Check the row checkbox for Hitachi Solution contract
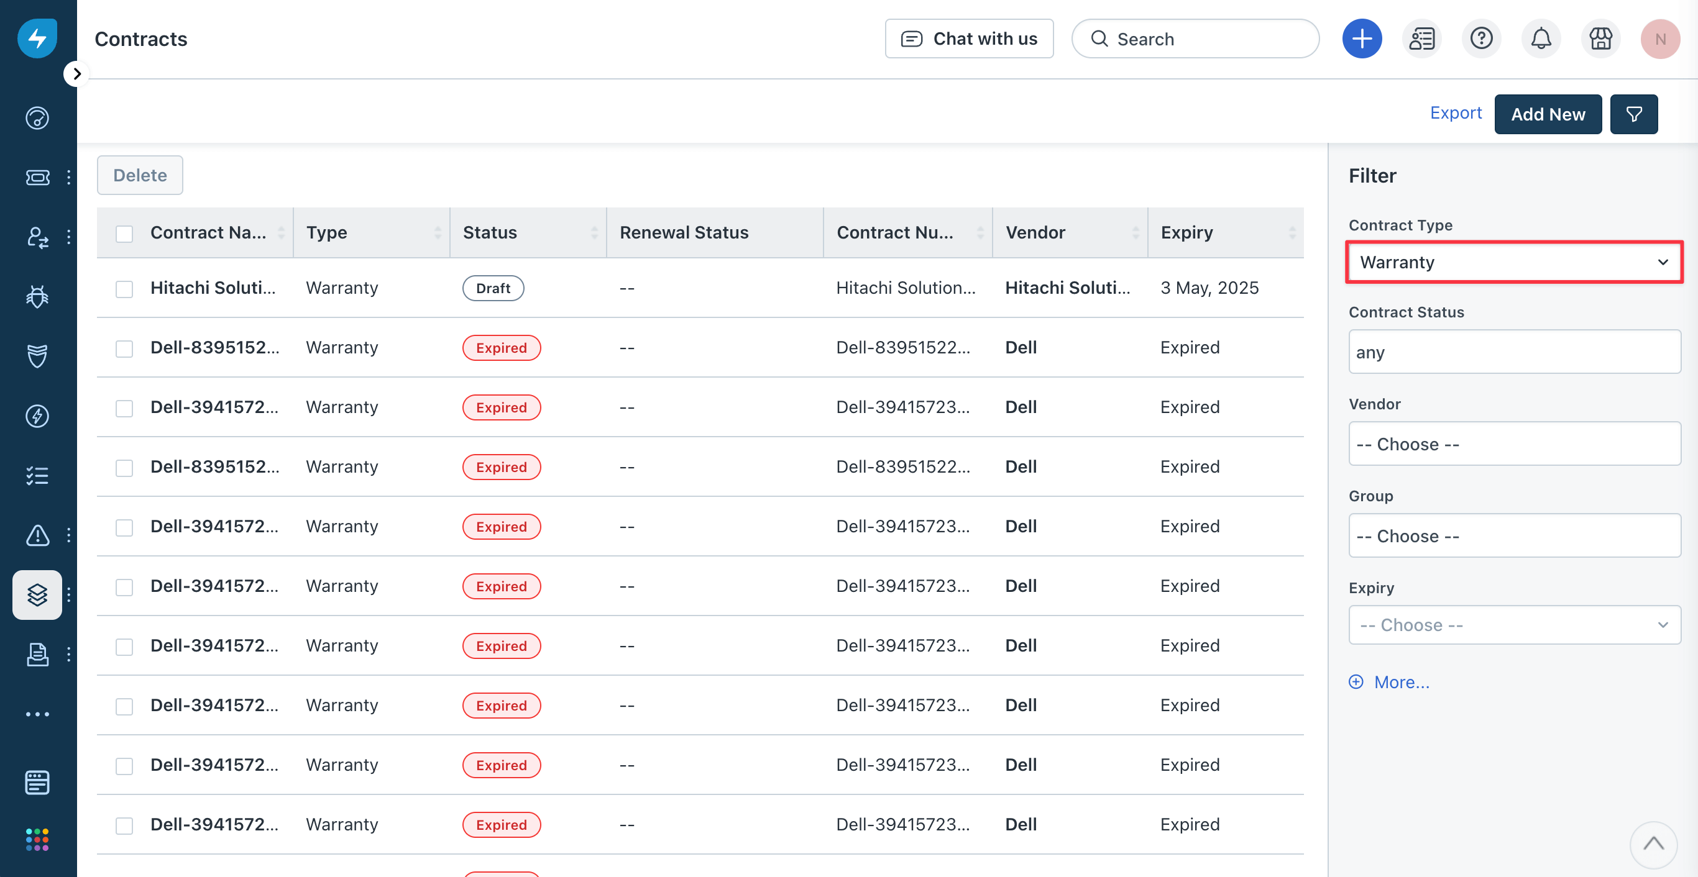This screenshot has height=877, width=1698. pyautogui.click(x=124, y=288)
